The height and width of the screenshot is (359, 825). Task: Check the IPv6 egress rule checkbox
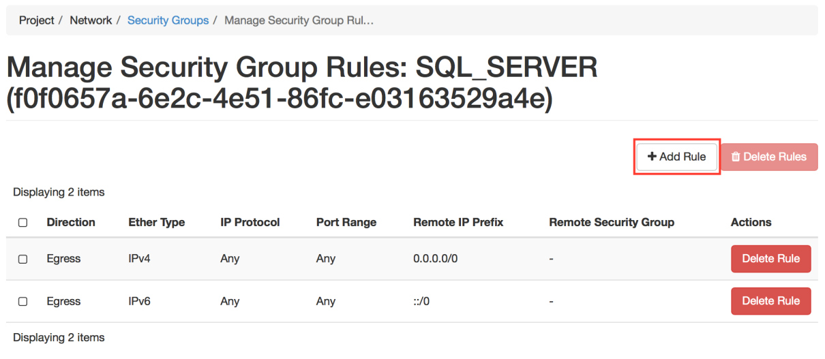22,301
